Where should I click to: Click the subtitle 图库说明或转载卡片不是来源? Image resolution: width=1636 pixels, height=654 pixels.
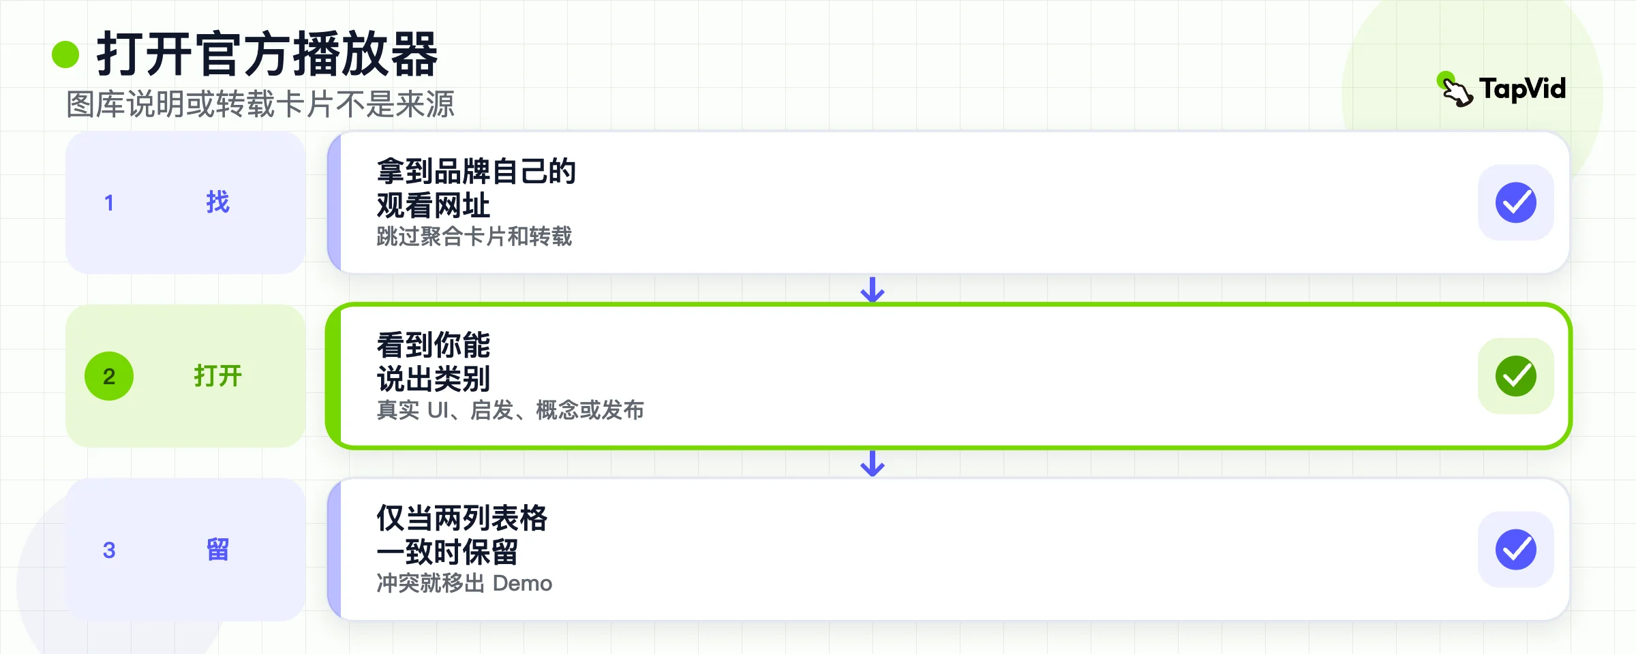click(x=260, y=105)
